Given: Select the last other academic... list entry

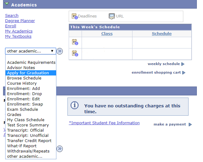Looking at the screenshot, I should tap(31, 156).
